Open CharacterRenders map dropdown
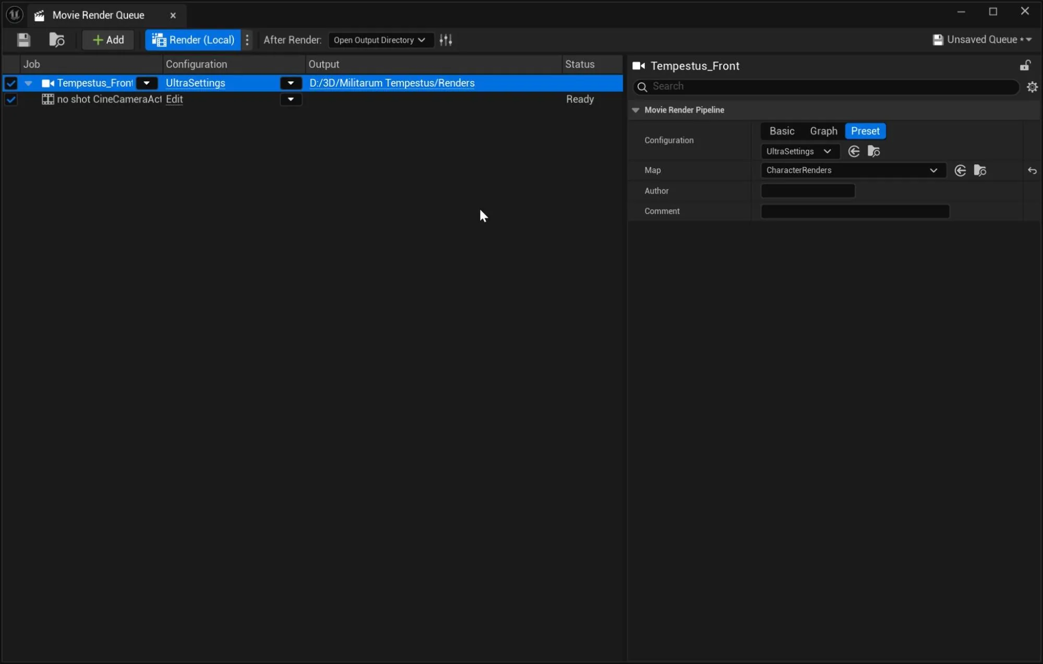 (x=853, y=171)
